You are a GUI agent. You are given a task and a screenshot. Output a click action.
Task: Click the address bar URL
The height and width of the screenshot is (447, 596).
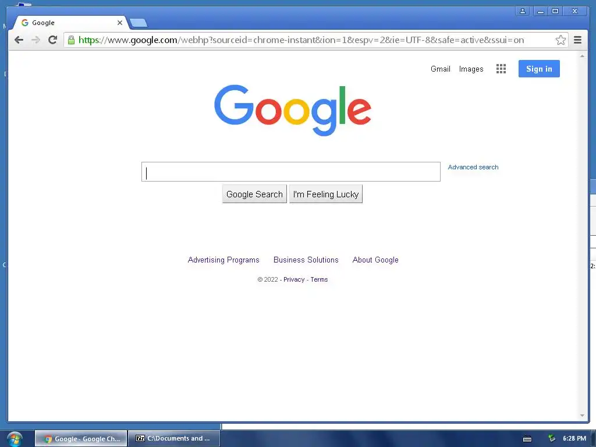pos(301,40)
